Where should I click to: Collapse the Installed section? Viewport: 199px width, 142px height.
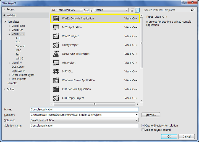pos(4,15)
